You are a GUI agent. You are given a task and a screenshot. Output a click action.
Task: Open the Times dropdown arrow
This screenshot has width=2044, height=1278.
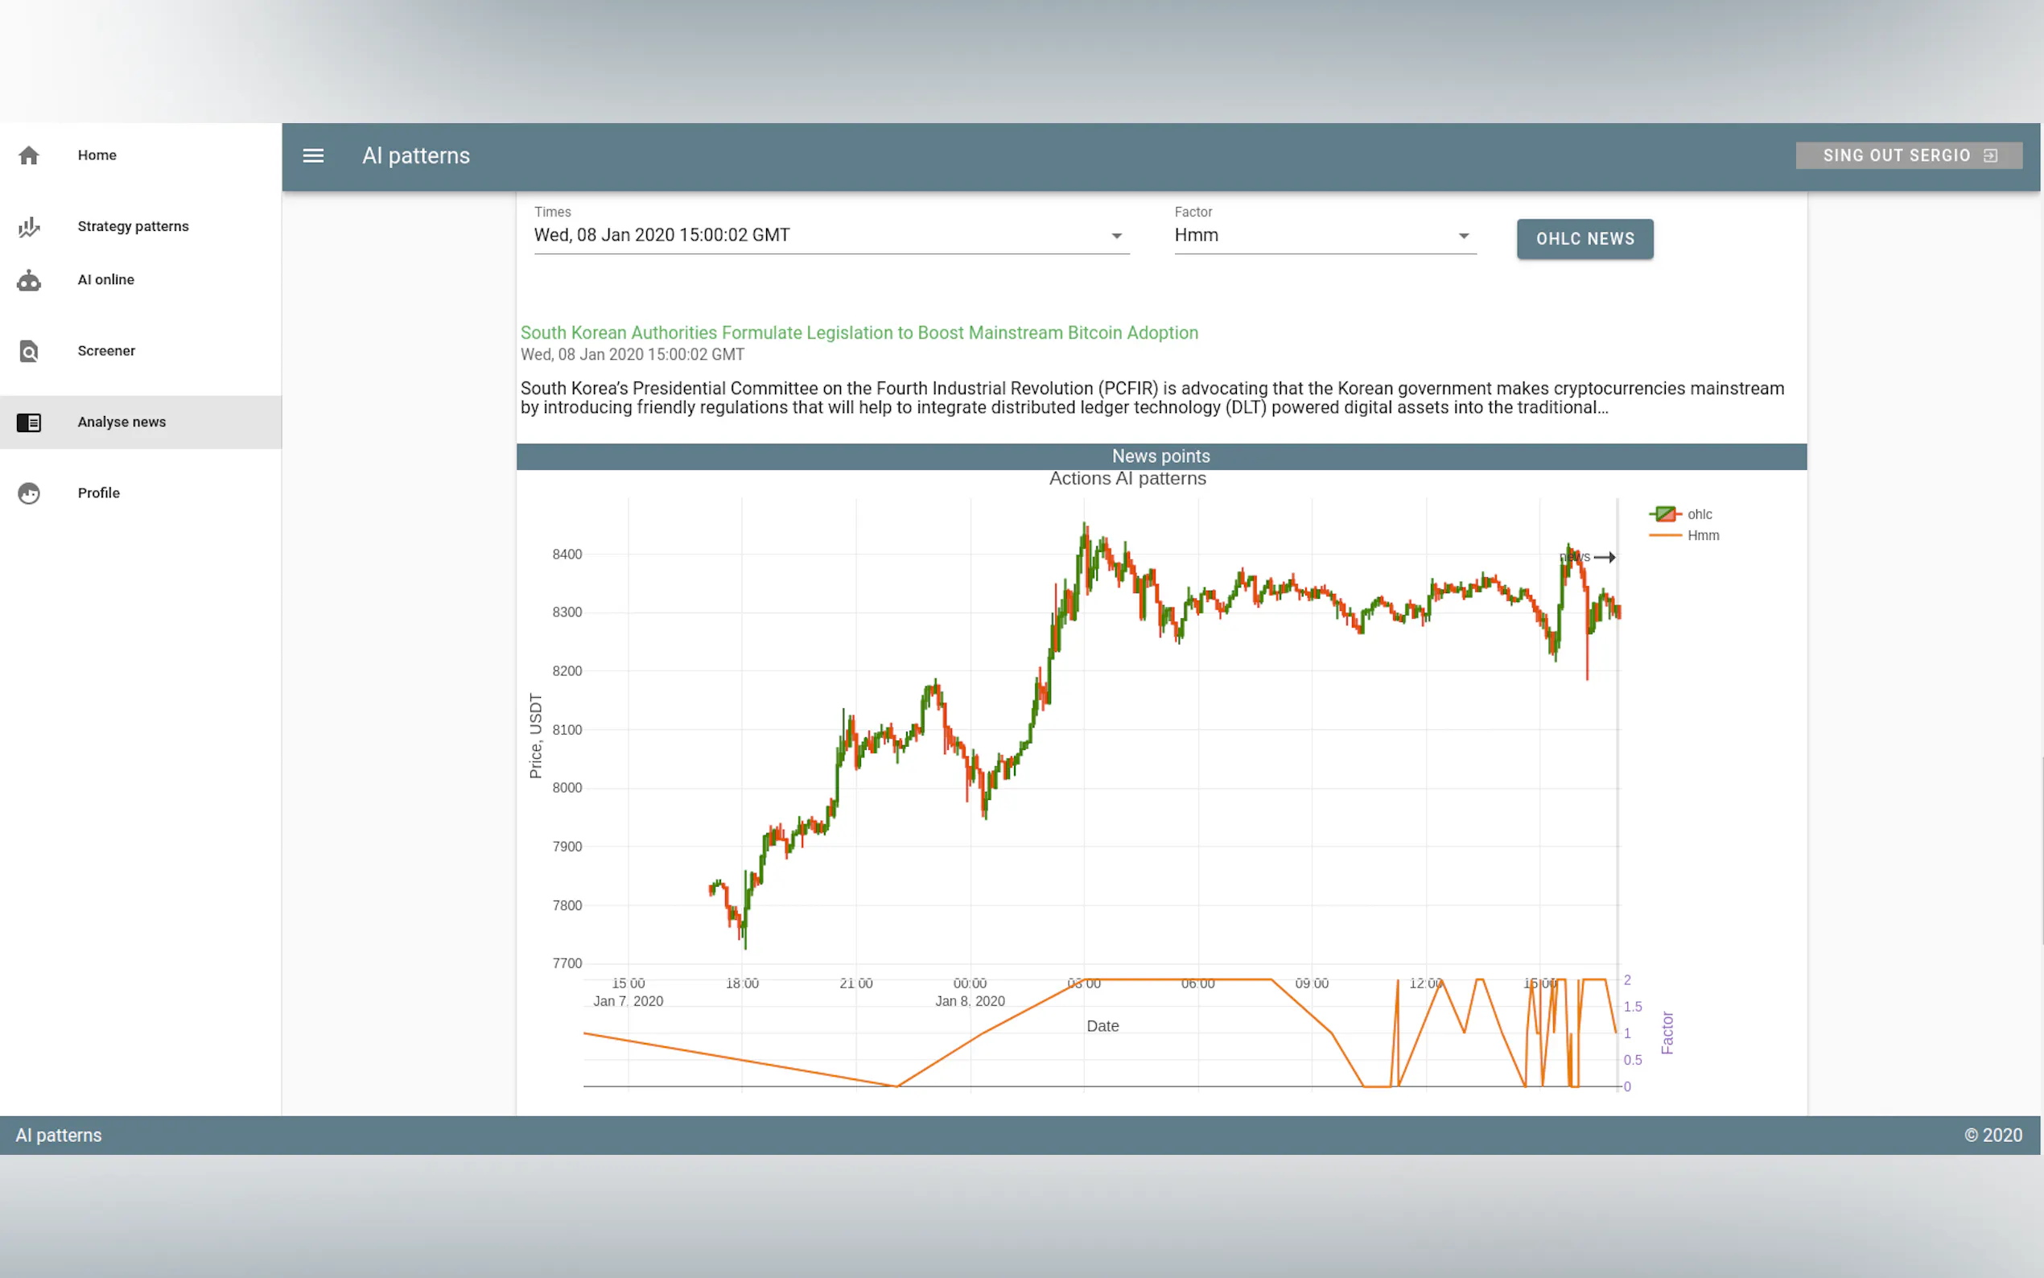(1116, 236)
